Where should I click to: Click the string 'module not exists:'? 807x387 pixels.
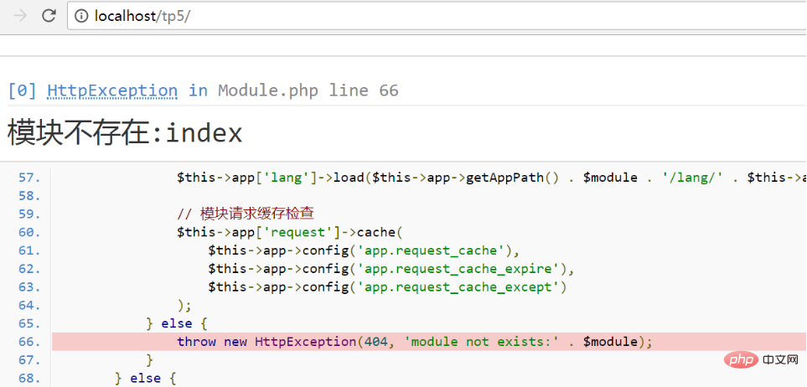pyautogui.click(x=482, y=342)
